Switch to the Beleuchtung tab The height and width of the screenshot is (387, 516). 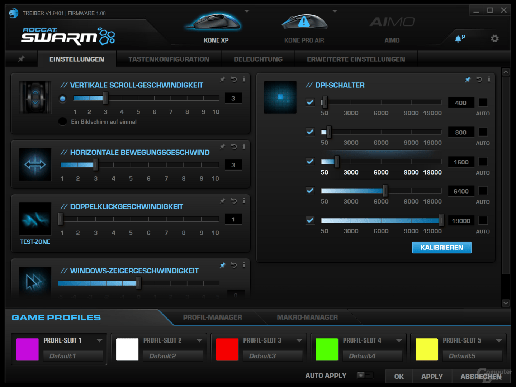pyautogui.click(x=258, y=59)
